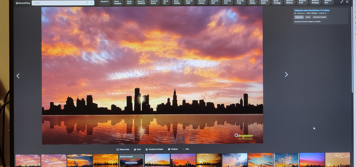Open the twelfth thumbnail with purple-red gradient sky
Viewport: 356px width, 167px height.
(x=312, y=160)
